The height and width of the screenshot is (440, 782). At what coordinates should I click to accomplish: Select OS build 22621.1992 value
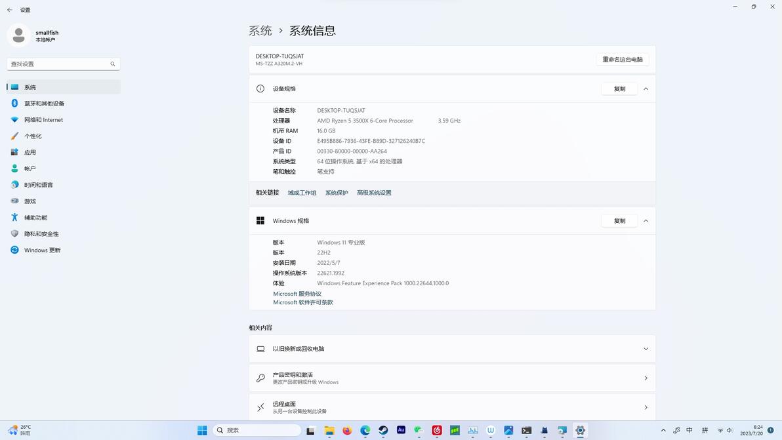click(x=331, y=273)
